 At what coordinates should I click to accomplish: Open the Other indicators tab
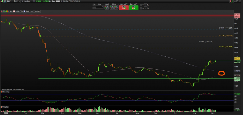[x=37, y=11]
